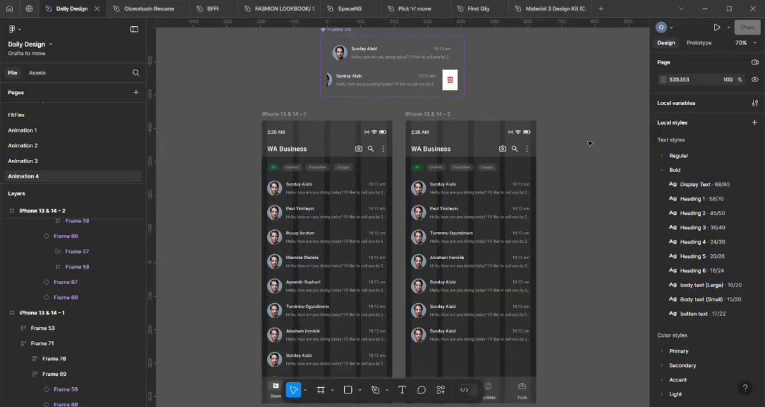This screenshot has height=407, width=765.
Task: Open the Figma main menu logo
Action: click(x=12, y=29)
